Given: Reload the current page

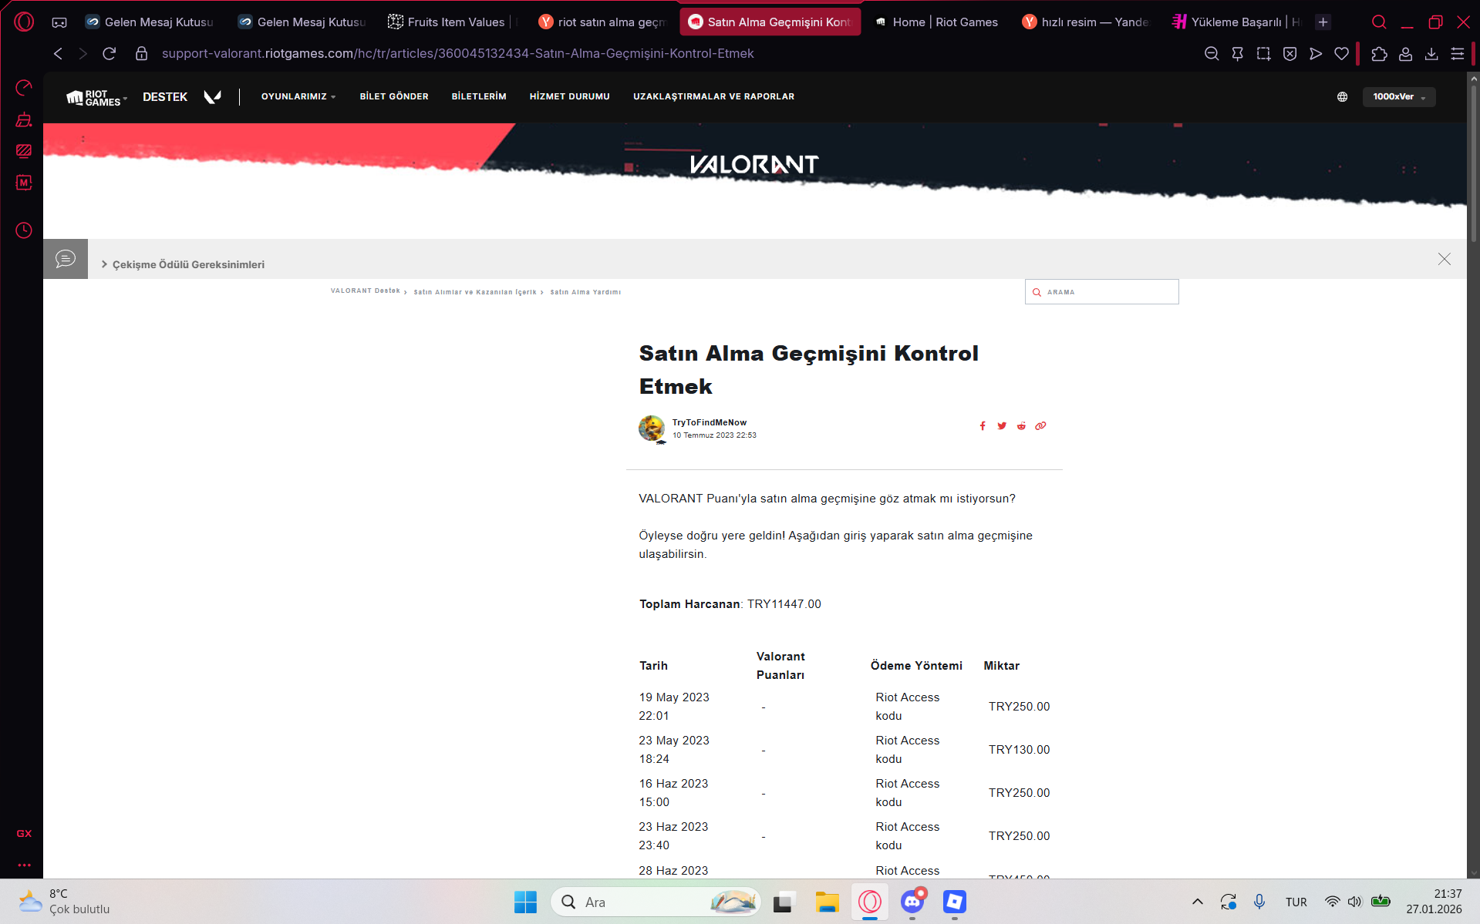Looking at the screenshot, I should 110,53.
